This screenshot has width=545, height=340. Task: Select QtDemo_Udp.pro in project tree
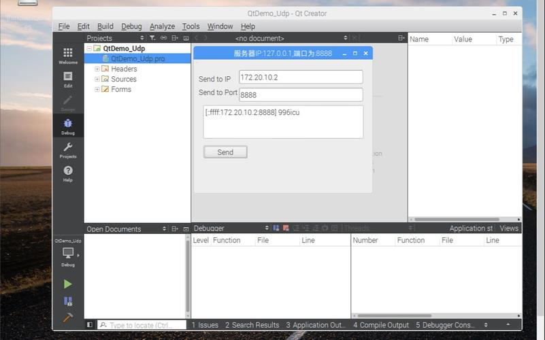137,58
